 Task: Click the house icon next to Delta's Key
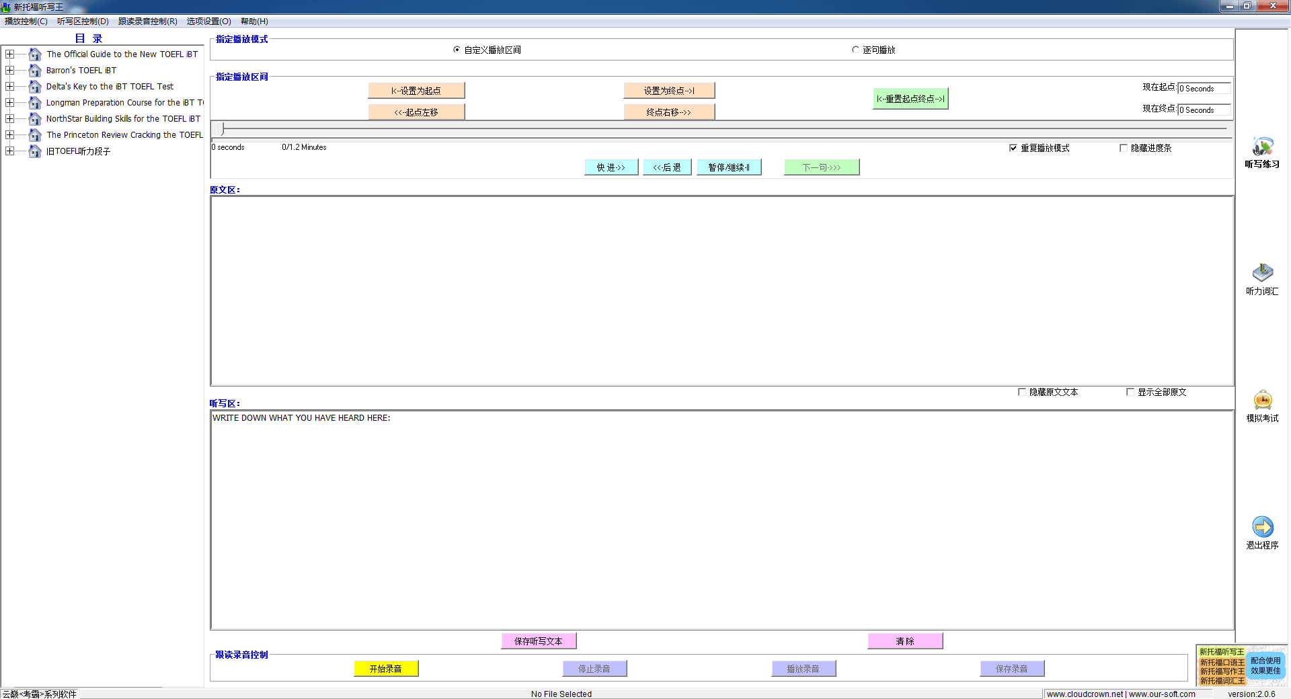(35, 87)
